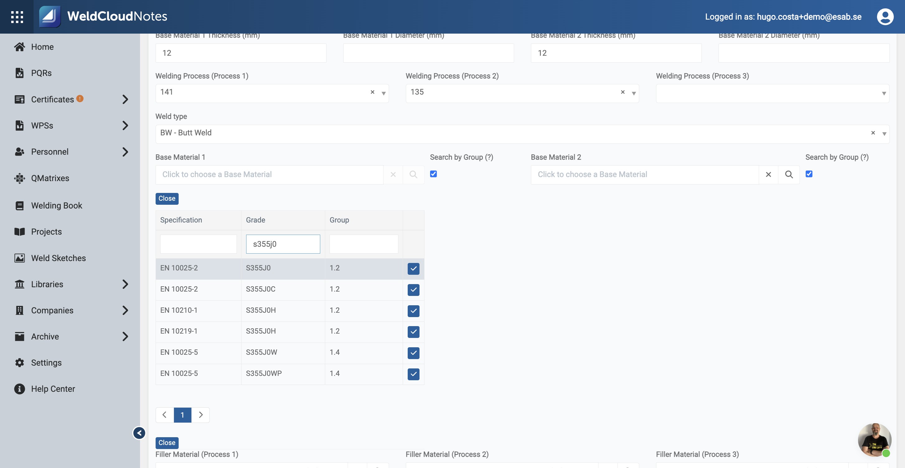Select the EN 10210-1 S355J0H row checkbox
This screenshot has height=468, width=905.
coord(414,311)
